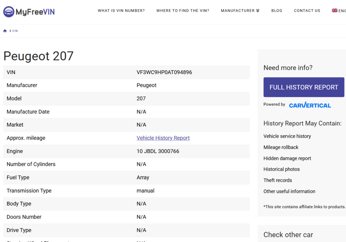Click the MyFreeVIN site name text

tap(35, 12)
